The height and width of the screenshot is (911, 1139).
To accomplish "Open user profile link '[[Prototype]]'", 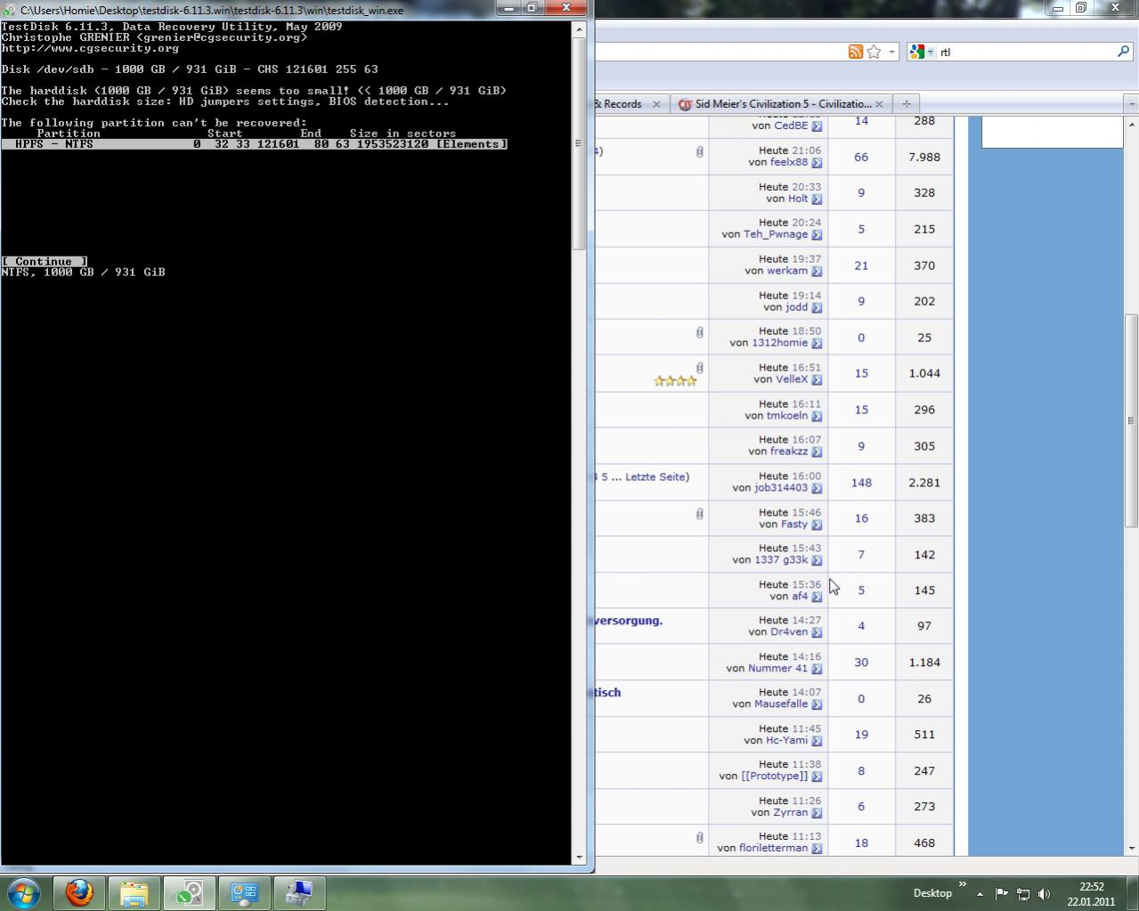I will click(775, 776).
